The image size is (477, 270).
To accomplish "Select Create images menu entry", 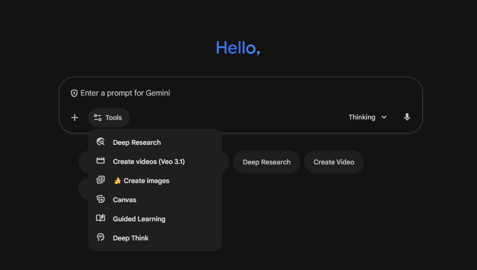I will pos(155,181).
